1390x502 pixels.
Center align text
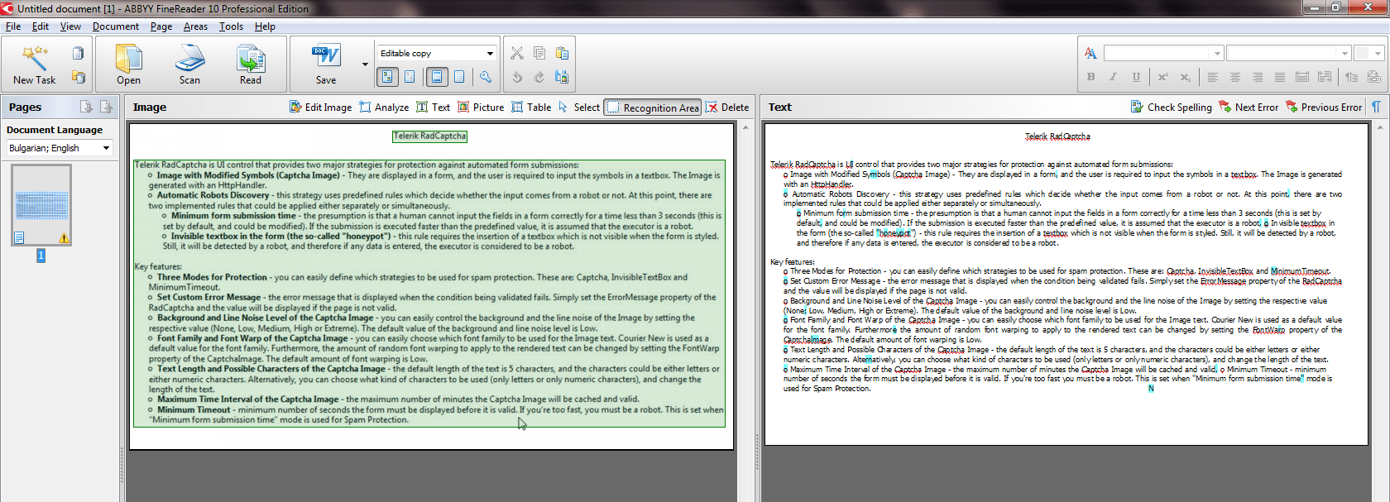click(x=1234, y=77)
